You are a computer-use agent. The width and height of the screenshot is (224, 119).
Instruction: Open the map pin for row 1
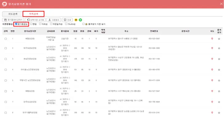point(212,39)
